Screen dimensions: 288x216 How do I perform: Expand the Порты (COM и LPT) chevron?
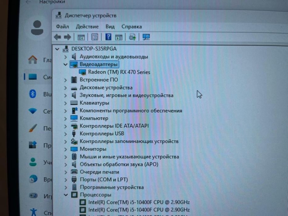pyautogui.click(x=65, y=180)
